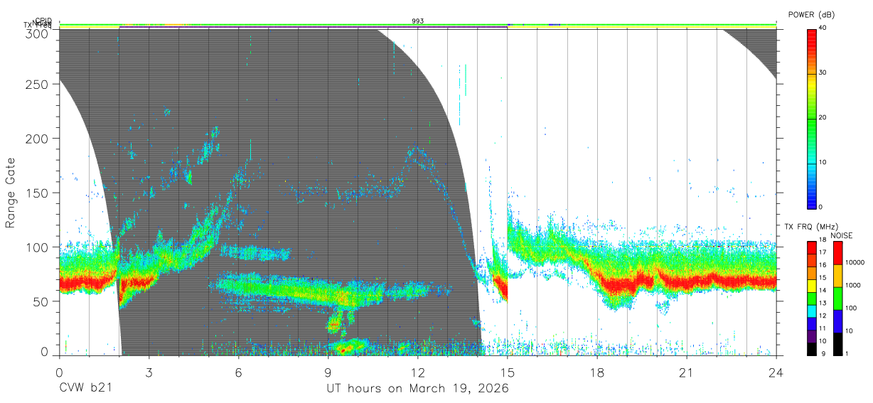Click the 21 tick label on UT hours axis
The height and width of the screenshot is (403, 873).
point(687,372)
